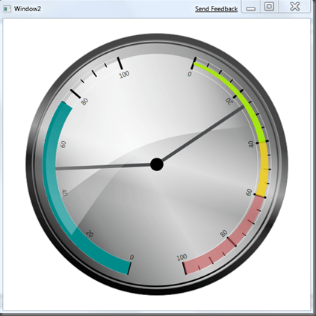Click the 20 label beside the green arc
Image resolution: width=316 pixels, height=316 pixels.
[229, 101]
